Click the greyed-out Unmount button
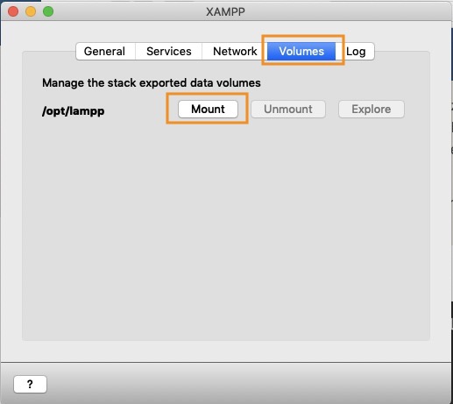 pos(288,110)
